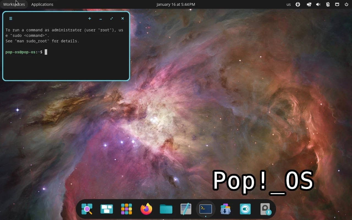Open the window tiling applet in top bar
This screenshot has height=220, width=352.
[309, 4]
